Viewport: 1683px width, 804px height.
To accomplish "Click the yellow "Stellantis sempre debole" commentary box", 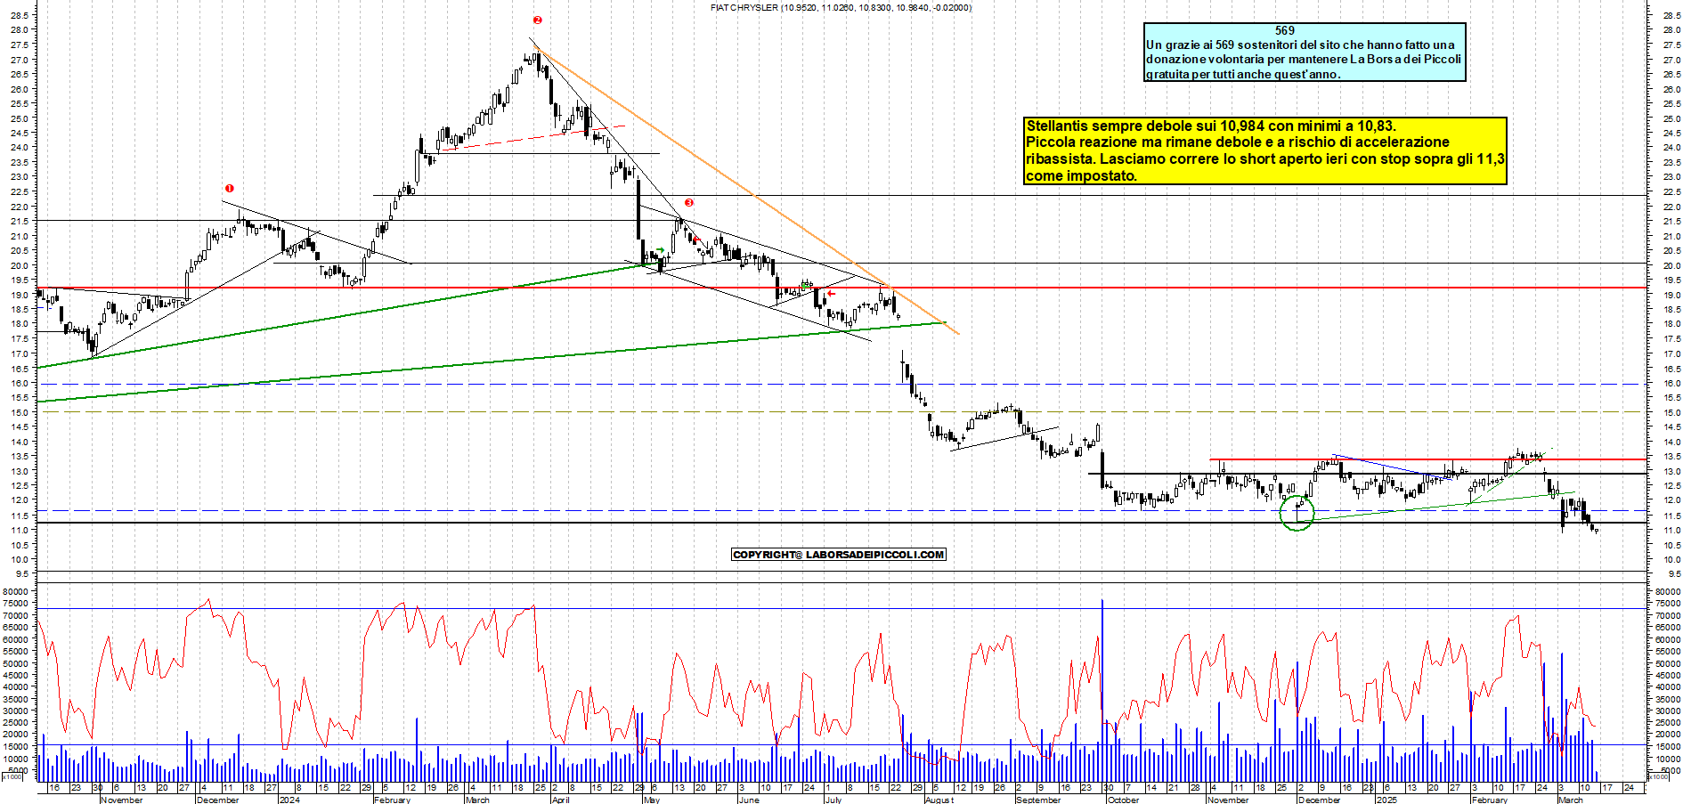I will pos(1265,150).
